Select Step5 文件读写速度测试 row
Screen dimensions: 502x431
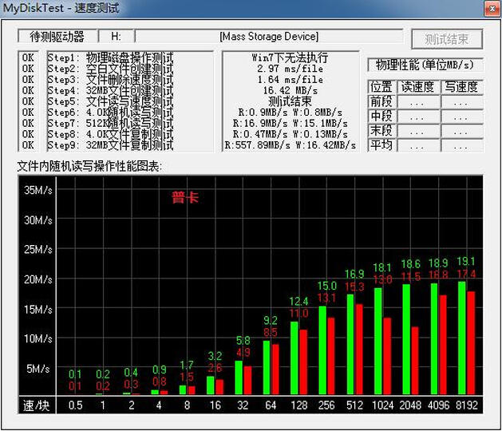click(110, 101)
